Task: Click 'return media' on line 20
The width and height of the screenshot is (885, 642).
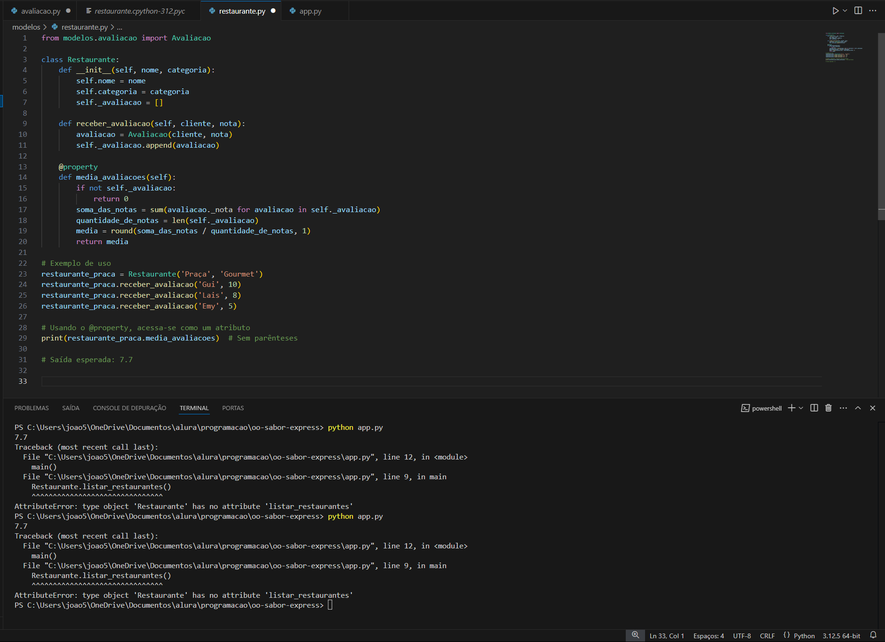Action: [102, 242]
